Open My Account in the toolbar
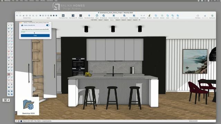 point(212,15)
